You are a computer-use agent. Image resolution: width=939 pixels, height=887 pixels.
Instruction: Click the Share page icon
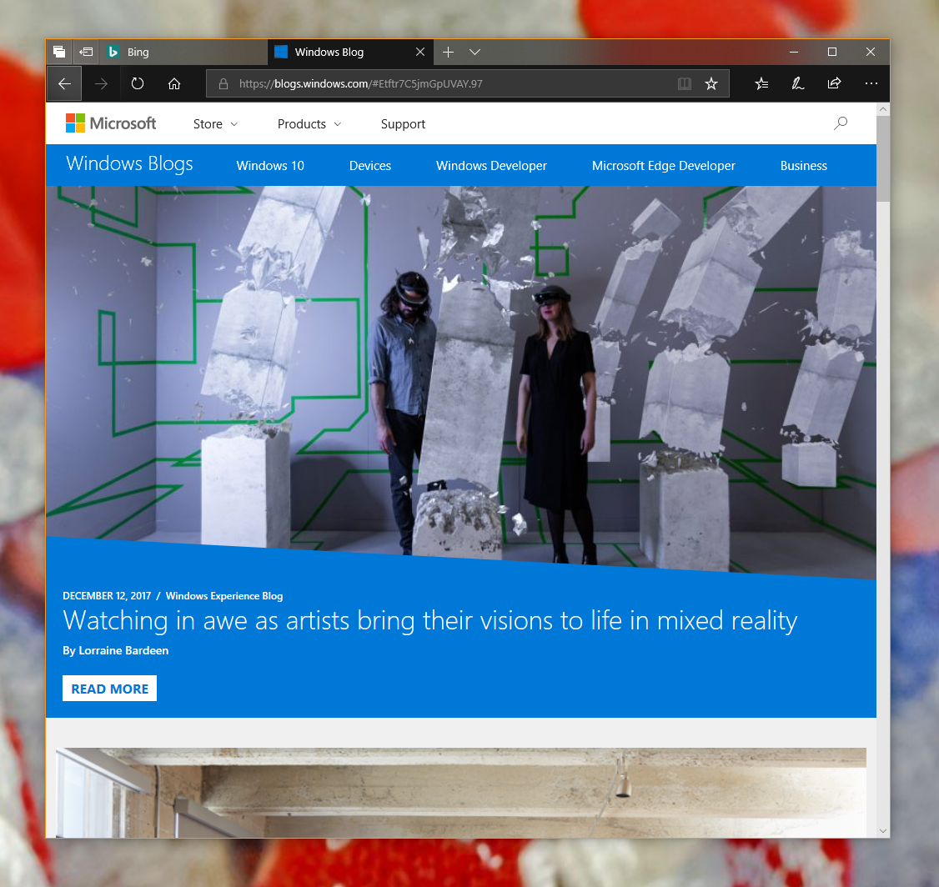(x=834, y=83)
